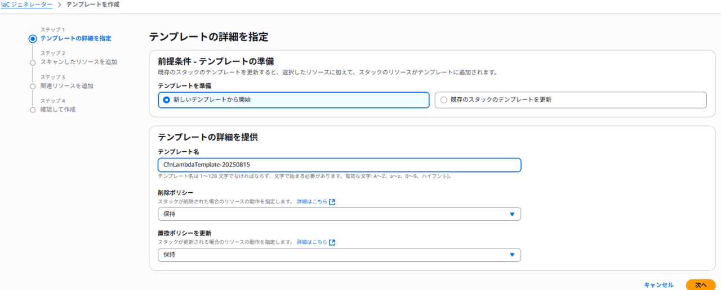Click the テンプレートの詳細を指定 page title
Screen dimensions: 721x290
208,37
